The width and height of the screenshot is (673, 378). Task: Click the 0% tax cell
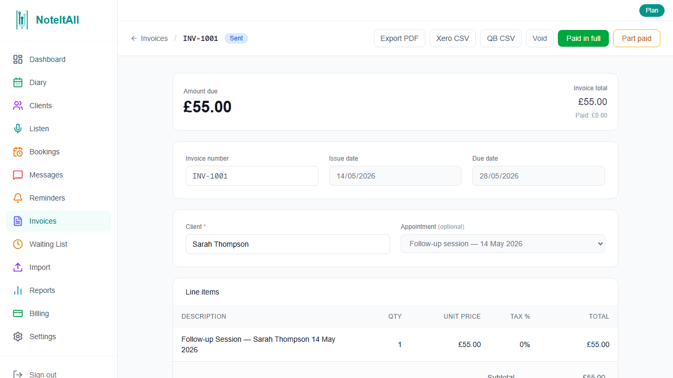pyautogui.click(x=524, y=344)
